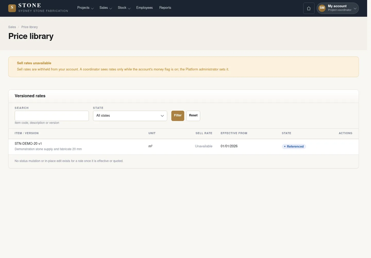This screenshot has width=371, height=258.
Task: Open the Sales menu
Action: (x=106, y=8)
